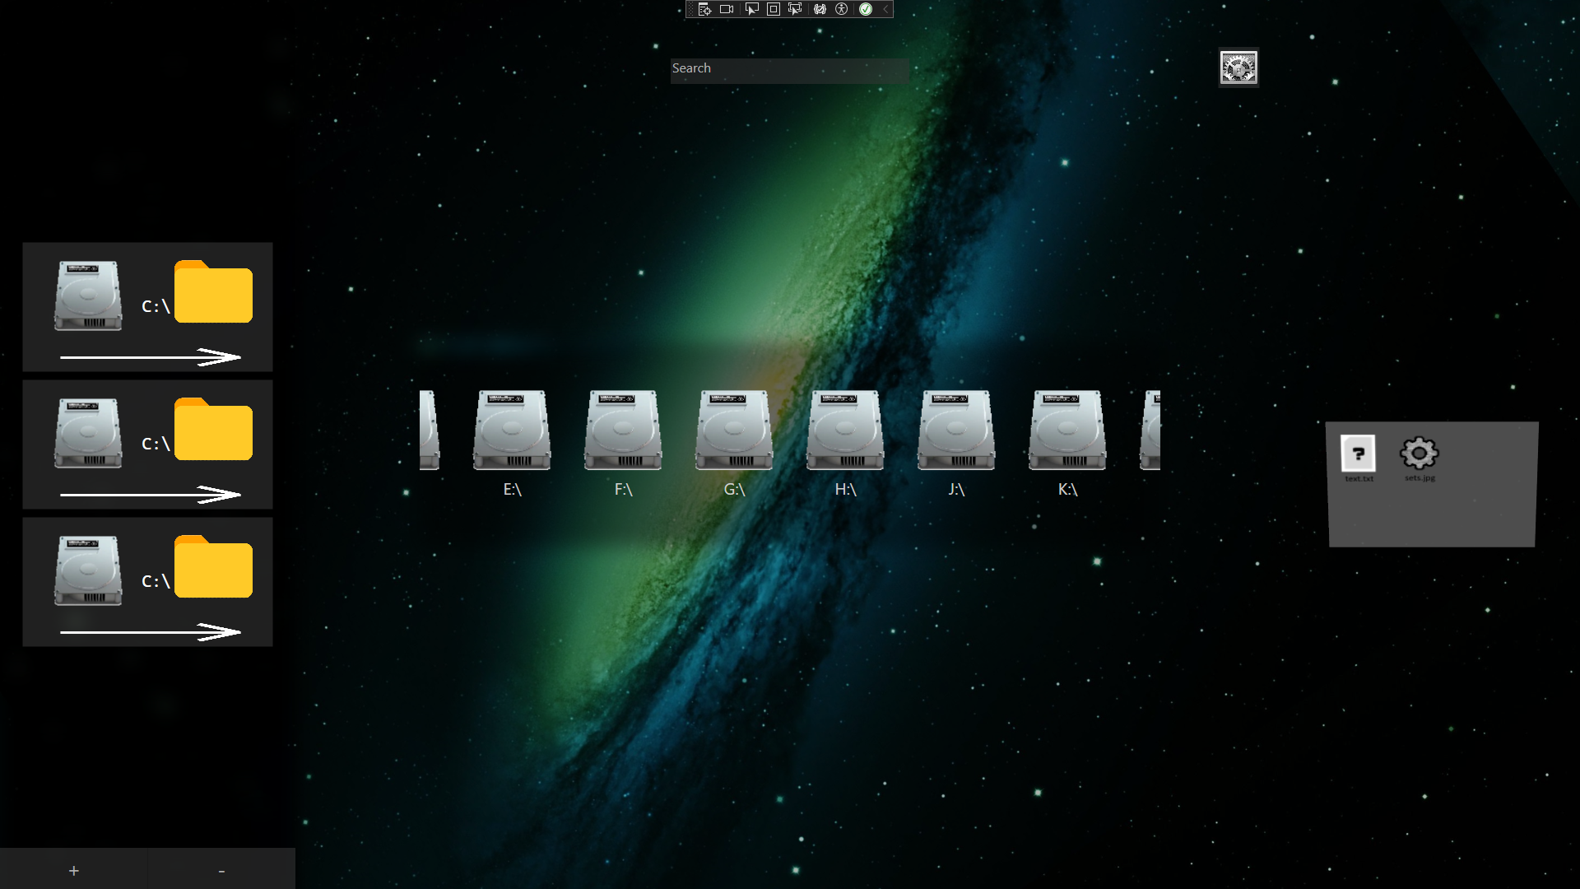Select the K:\ drive icon

[x=1067, y=431]
